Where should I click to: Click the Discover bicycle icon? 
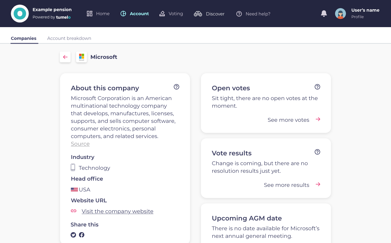pyautogui.click(x=198, y=14)
